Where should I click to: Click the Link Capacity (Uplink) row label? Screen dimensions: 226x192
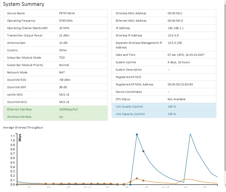pyautogui.click(x=130, y=114)
